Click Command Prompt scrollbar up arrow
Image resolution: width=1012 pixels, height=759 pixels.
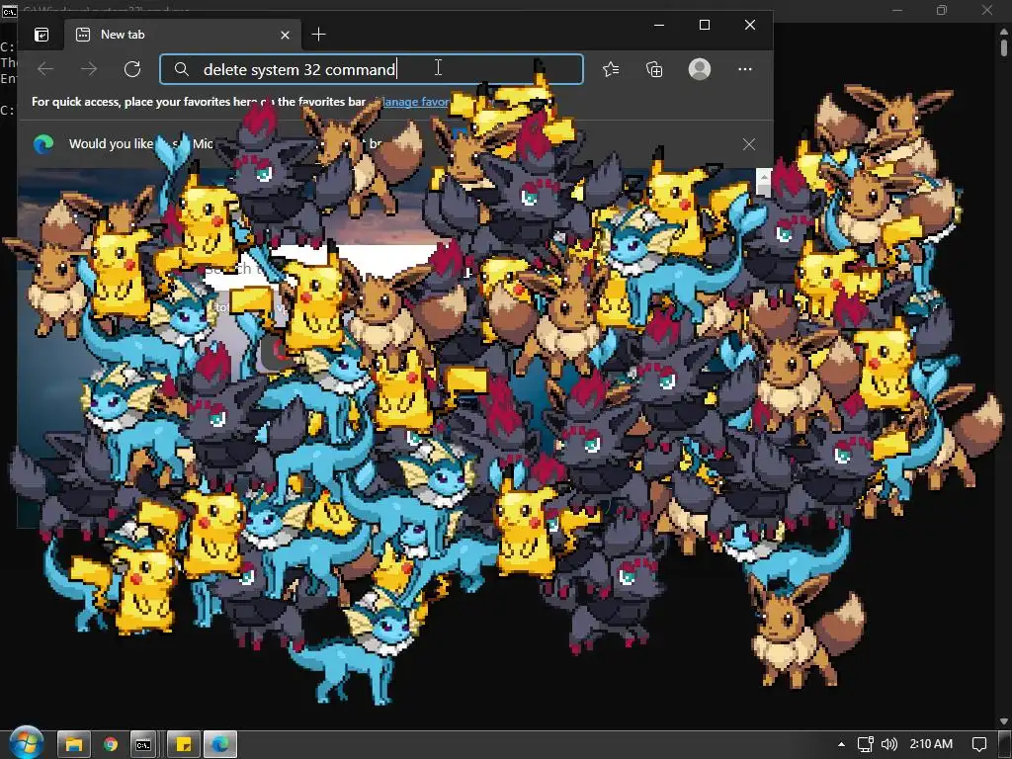tap(1004, 31)
